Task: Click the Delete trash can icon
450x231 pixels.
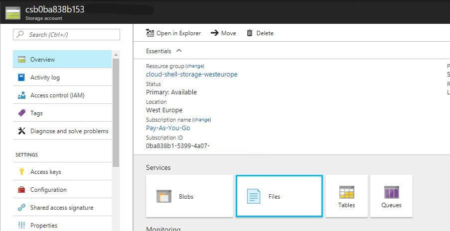Action: tap(250, 33)
